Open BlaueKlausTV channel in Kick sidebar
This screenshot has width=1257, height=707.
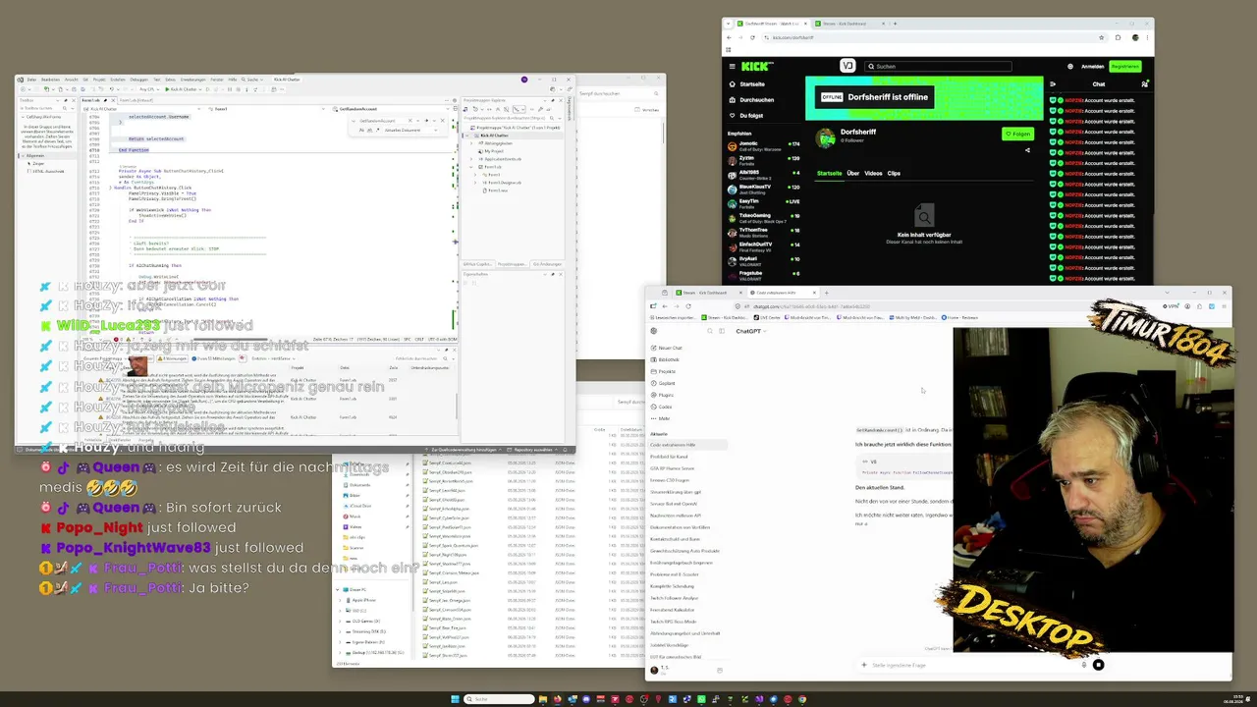pos(764,190)
